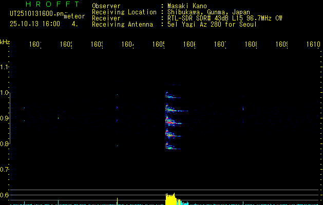Click the strongest meteor echo near 0.9 kHz
This screenshot has height=205, width=323.
coord(173,121)
